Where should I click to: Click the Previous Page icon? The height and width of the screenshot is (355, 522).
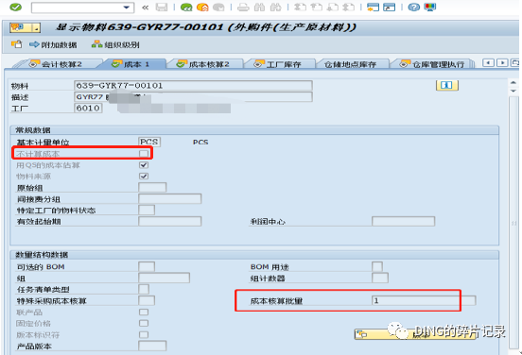point(317,7)
